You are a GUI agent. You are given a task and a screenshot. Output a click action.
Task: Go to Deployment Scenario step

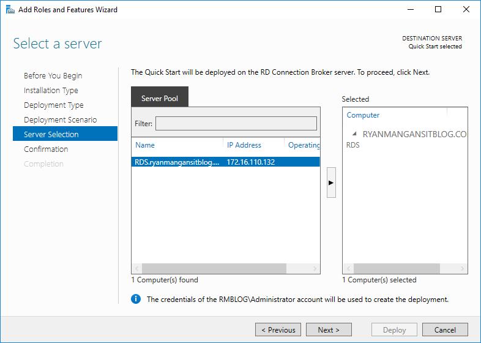(60, 120)
